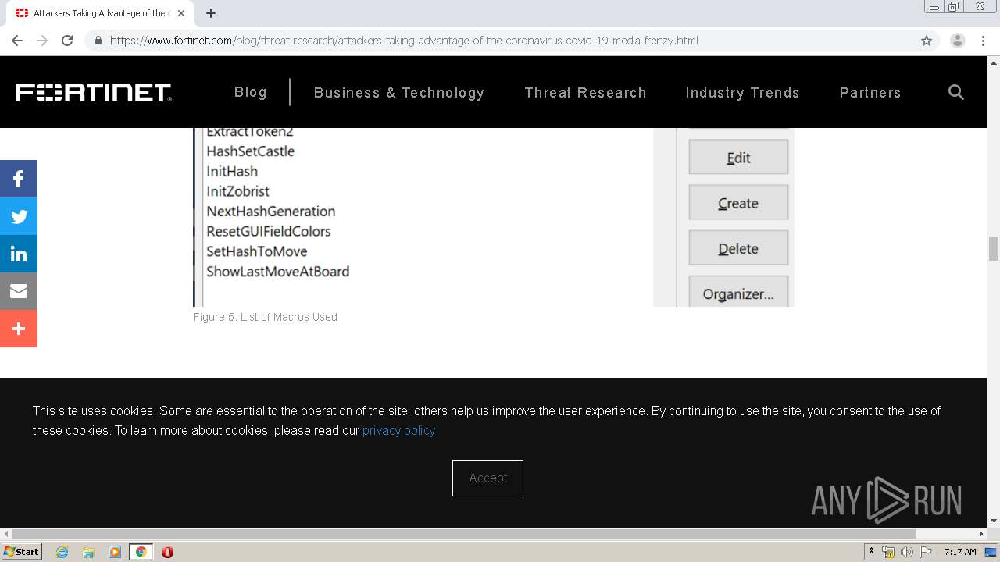Share the article on Twitter

click(x=19, y=216)
